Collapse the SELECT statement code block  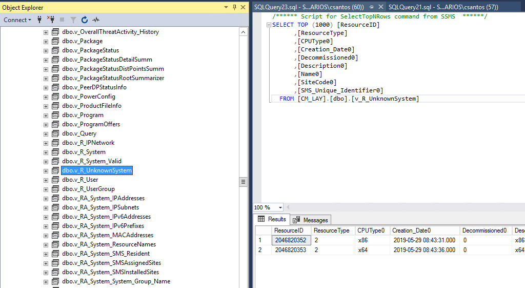tap(269, 25)
